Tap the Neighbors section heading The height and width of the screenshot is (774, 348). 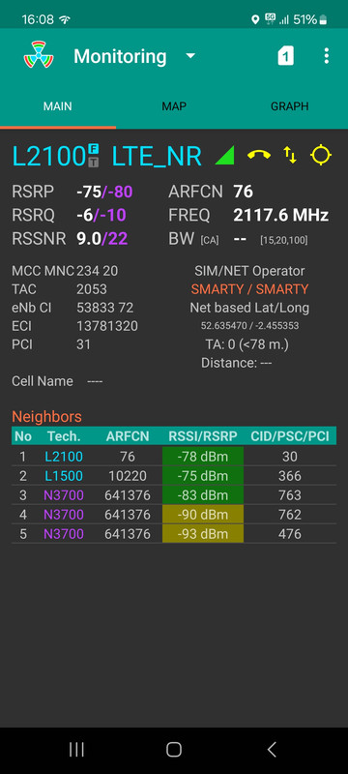tap(46, 417)
